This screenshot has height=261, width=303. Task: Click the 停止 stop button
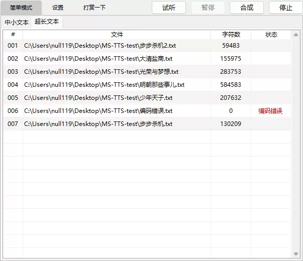tap(285, 8)
